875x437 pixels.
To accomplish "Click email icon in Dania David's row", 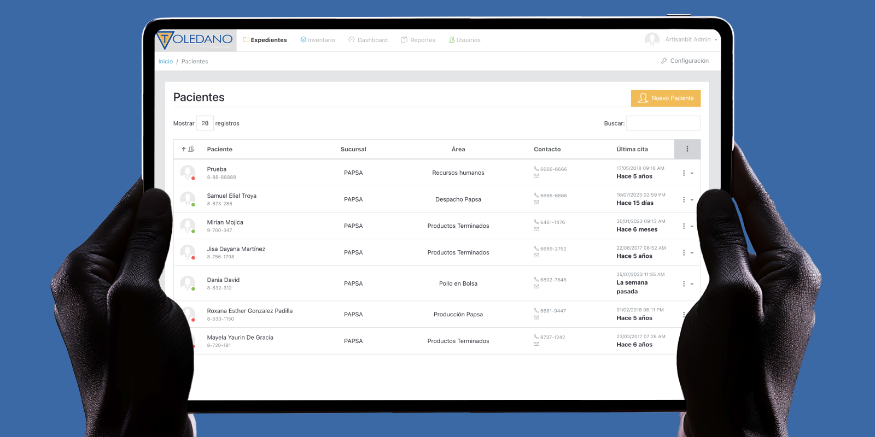I will pos(536,287).
